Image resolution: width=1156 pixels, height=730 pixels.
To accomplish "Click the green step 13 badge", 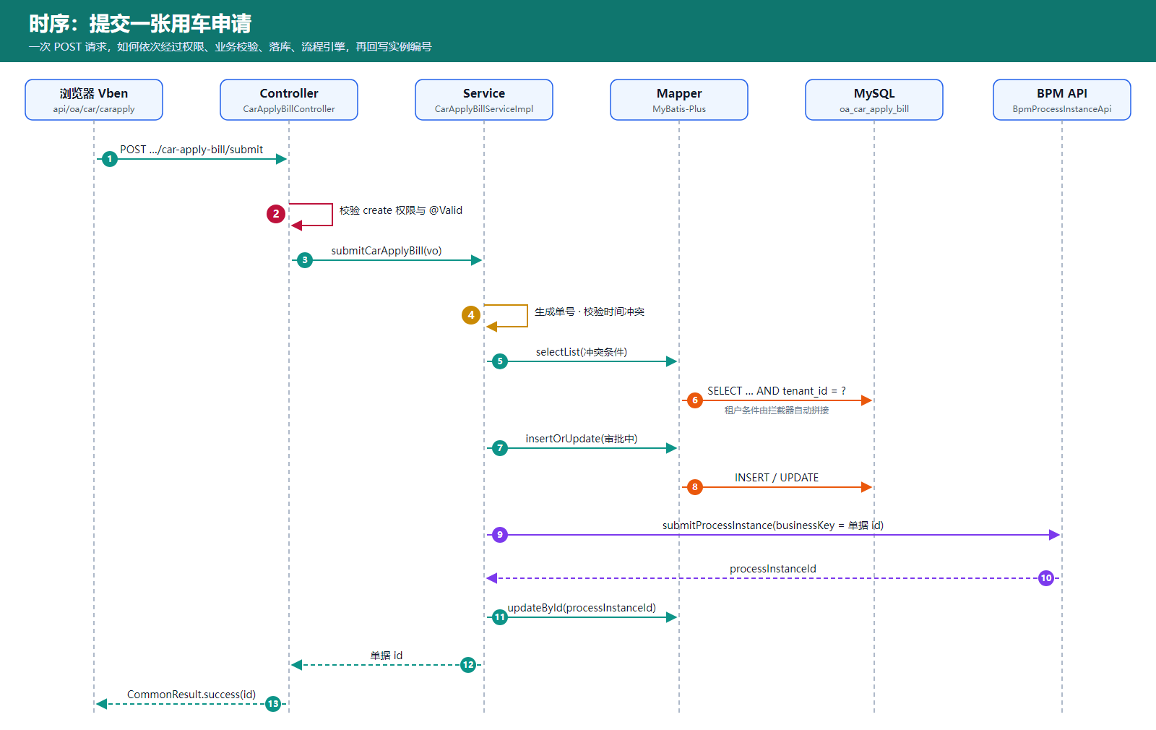I will (273, 704).
